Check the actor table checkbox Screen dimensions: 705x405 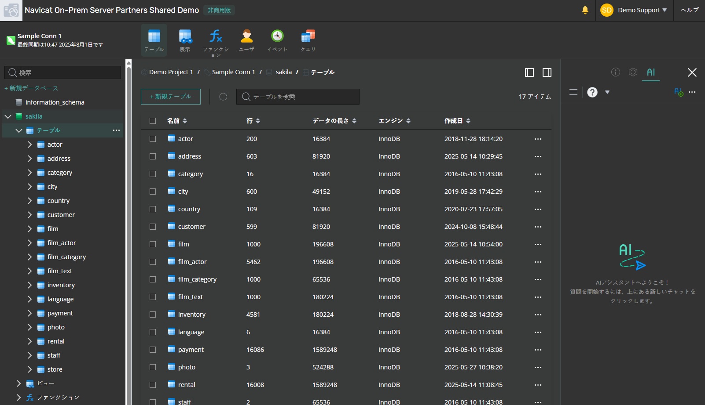(x=153, y=139)
